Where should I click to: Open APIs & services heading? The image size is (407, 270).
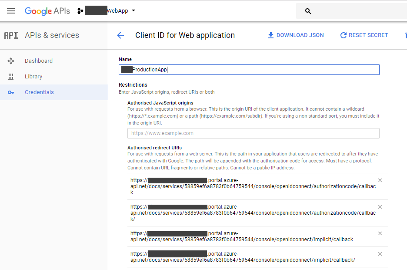click(x=52, y=35)
